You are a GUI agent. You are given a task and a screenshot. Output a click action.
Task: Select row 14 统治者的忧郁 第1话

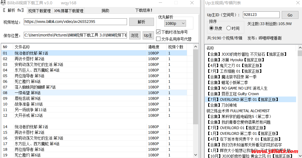94,127
